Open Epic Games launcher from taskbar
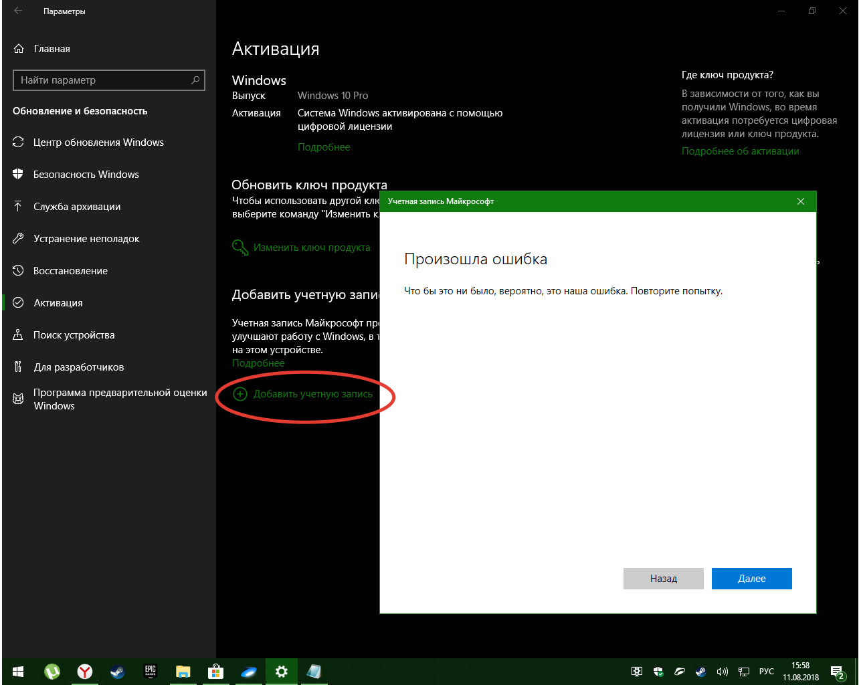Image resolution: width=859 pixels, height=685 pixels. point(150,672)
